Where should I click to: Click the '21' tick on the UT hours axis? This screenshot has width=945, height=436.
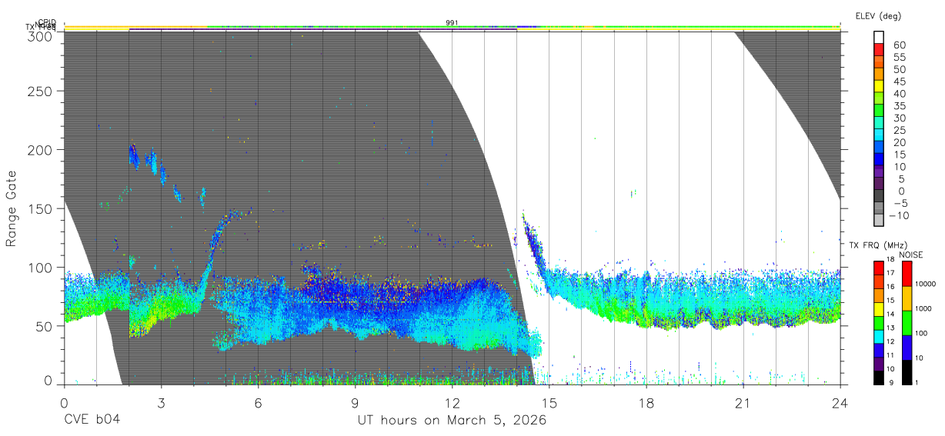743,402
